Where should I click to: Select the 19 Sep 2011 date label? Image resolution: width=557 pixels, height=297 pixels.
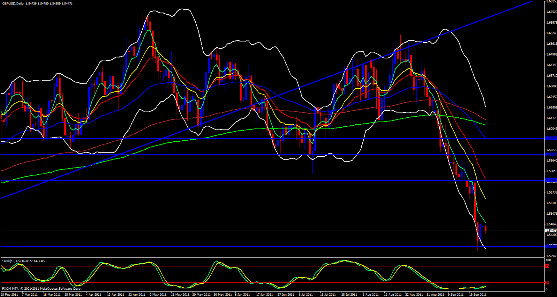coord(478,295)
